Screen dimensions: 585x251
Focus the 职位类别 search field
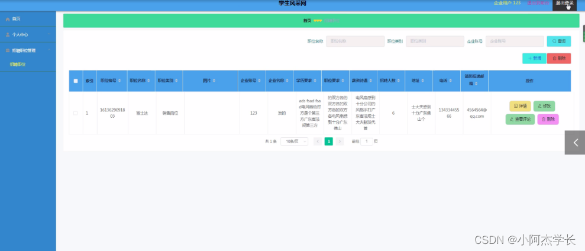435,41
